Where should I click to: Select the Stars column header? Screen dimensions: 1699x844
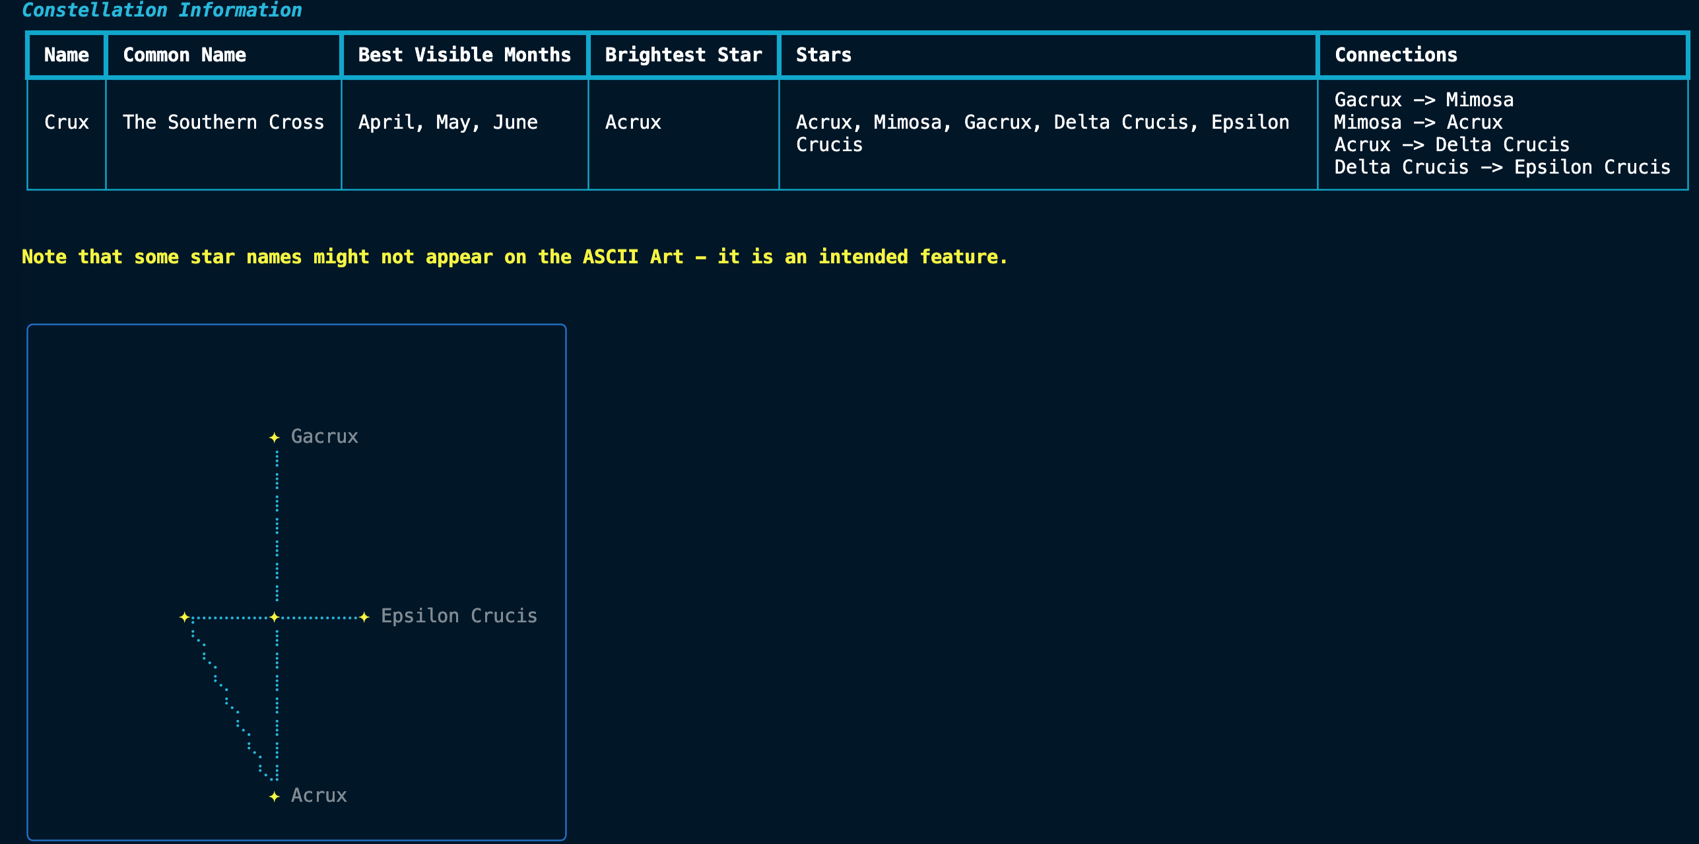[1048, 55]
